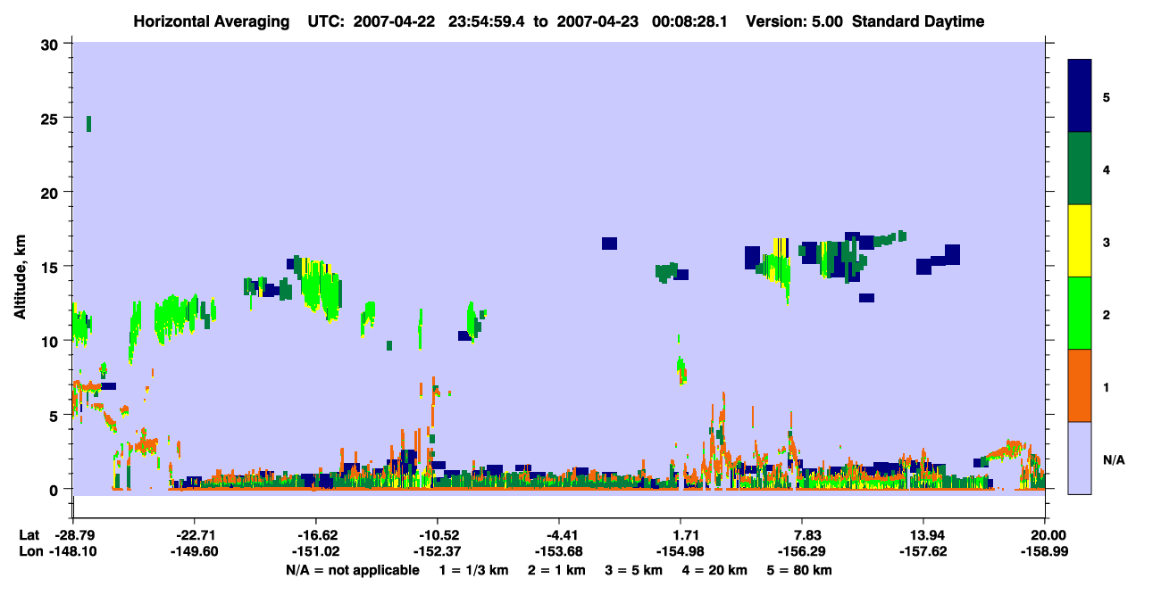Click legend text '3 = 5 km'
This screenshot has height=595, width=1161.
[x=633, y=569]
